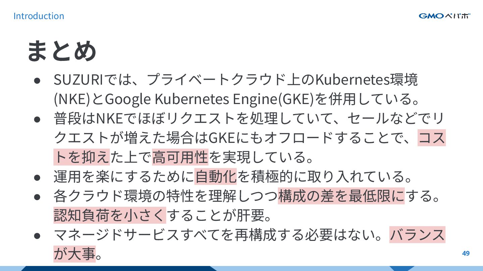Click the highlighted text トを抑え
The width and height of the screenshot is (483, 271).
(x=82, y=157)
